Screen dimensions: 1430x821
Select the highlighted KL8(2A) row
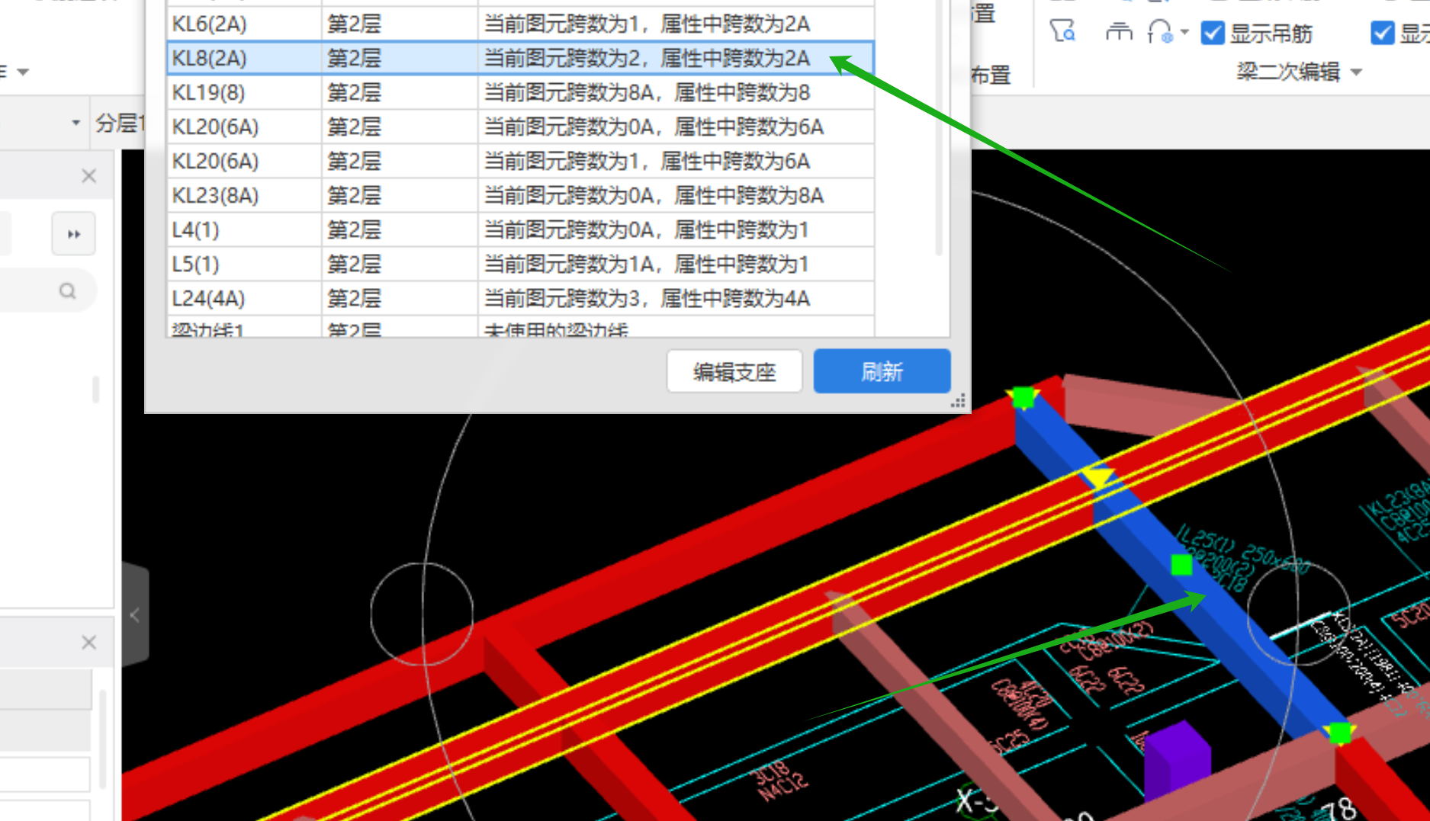520,58
